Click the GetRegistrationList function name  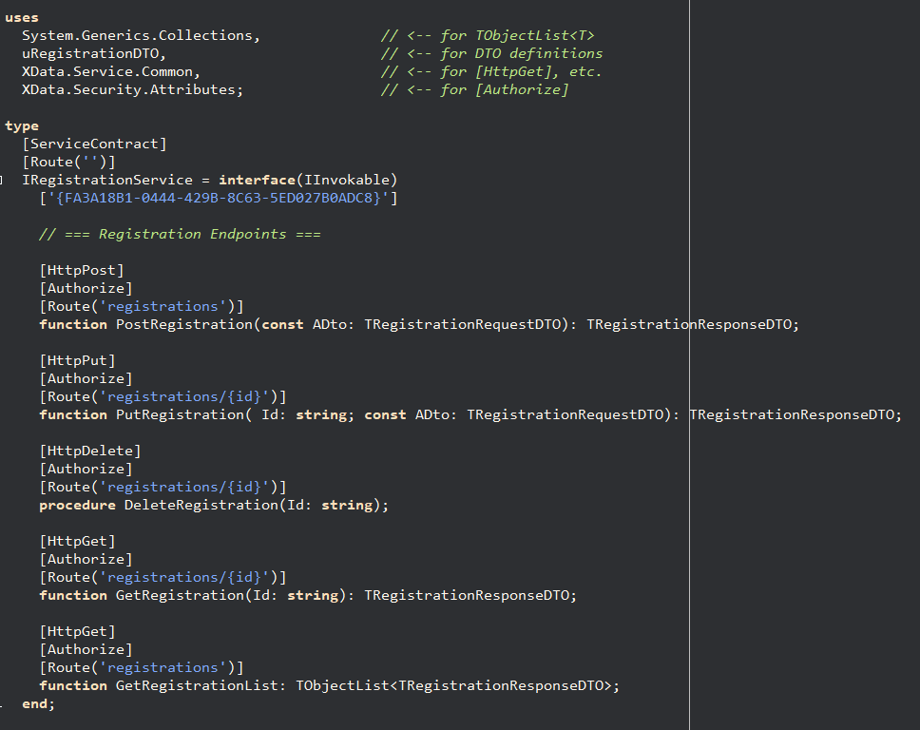pyautogui.click(x=196, y=686)
